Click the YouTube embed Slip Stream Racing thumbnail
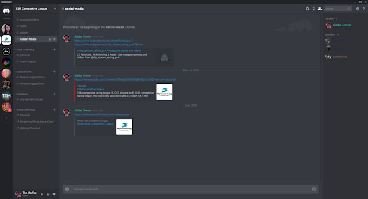The height and width of the screenshot is (199, 368). (x=165, y=92)
